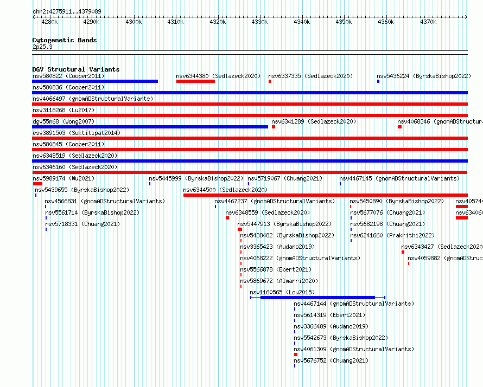Click the red marker under nsv6341289
This screenshot has width=483, height=387.
tap(274, 127)
